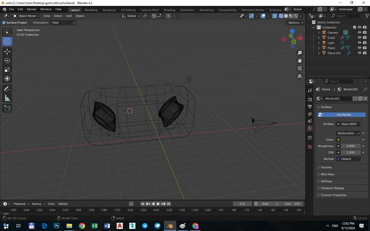Open the Keying popover in timeline
The height and width of the screenshot is (231, 370).
point(38,204)
